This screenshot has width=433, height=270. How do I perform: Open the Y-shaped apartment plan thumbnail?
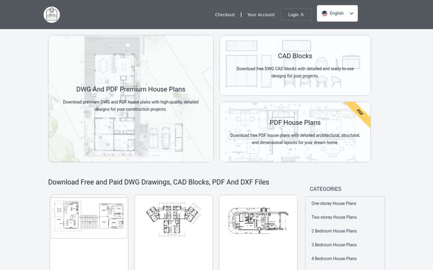click(x=173, y=219)
